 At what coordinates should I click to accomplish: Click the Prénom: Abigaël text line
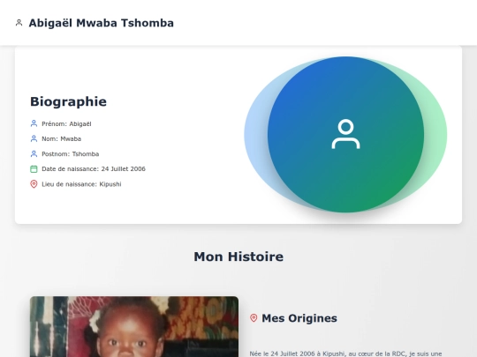(x=66, y=124)
